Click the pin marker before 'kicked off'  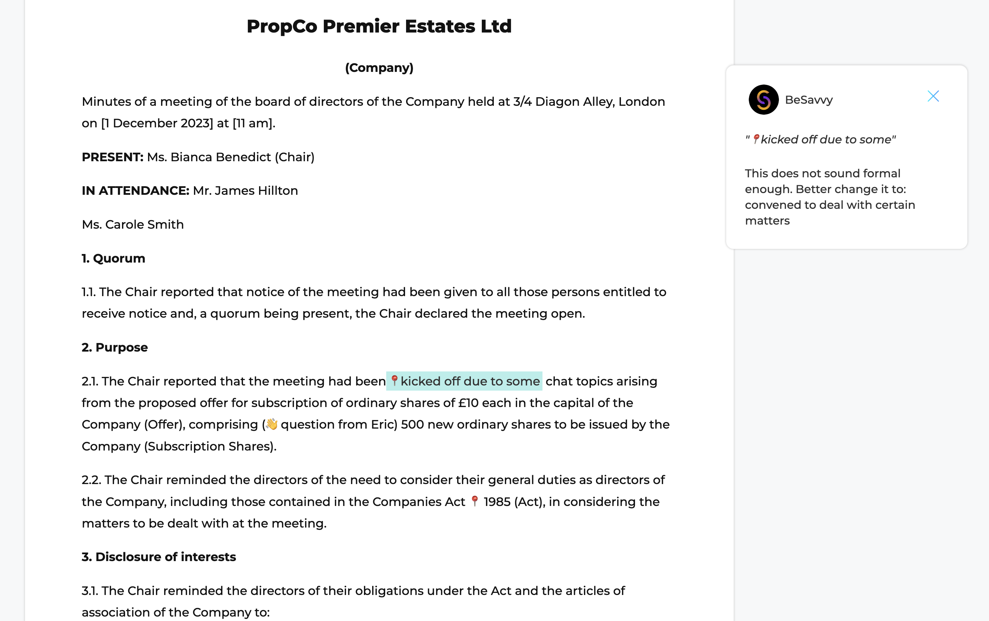[394, 381]
